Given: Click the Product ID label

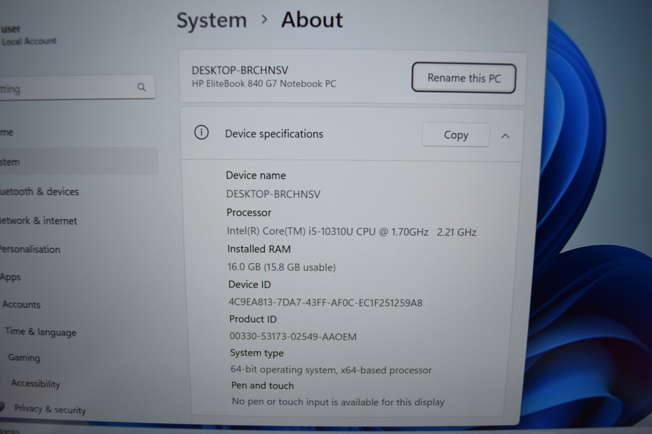Looking at the screenshot, I should [x=253, y=320].
